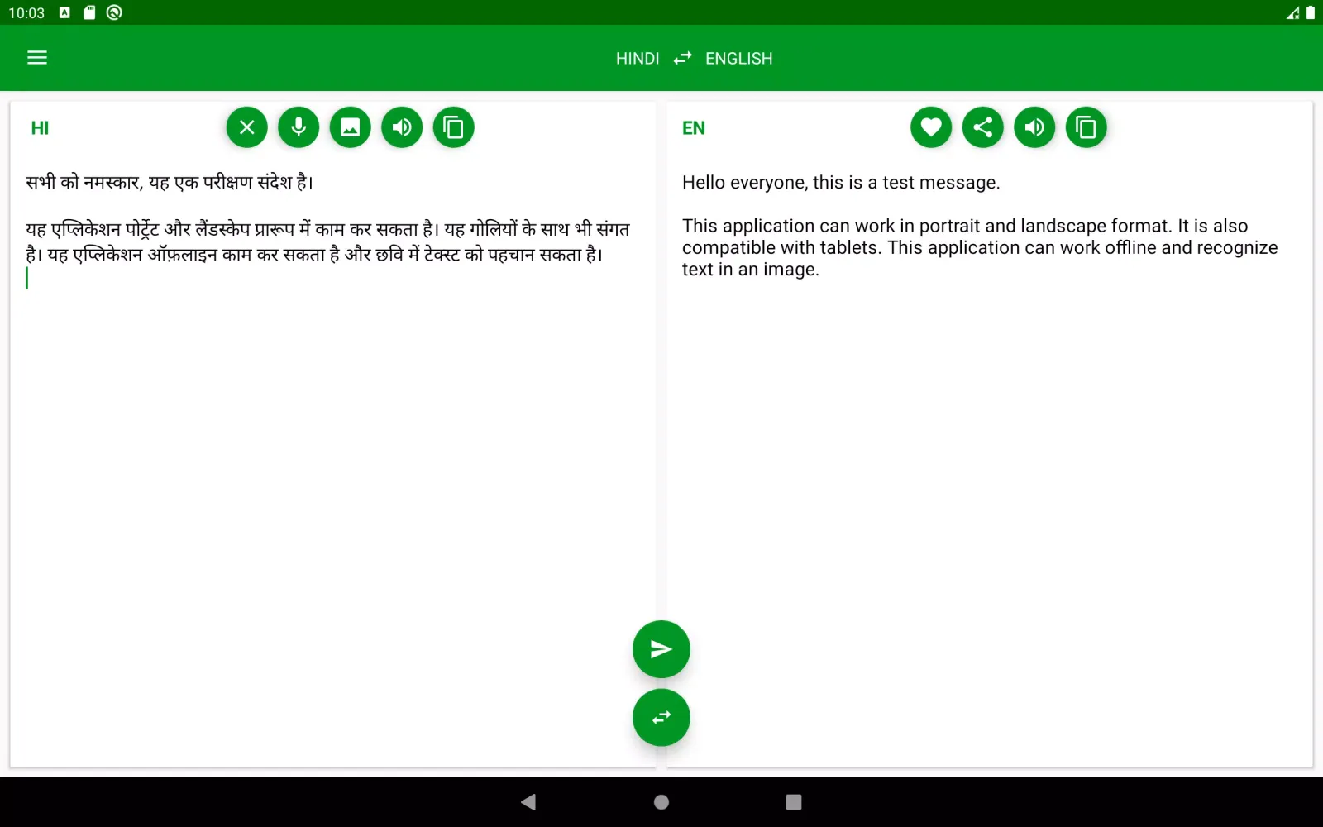
Task: Tap the Android home button
Action: click(661, 802)
